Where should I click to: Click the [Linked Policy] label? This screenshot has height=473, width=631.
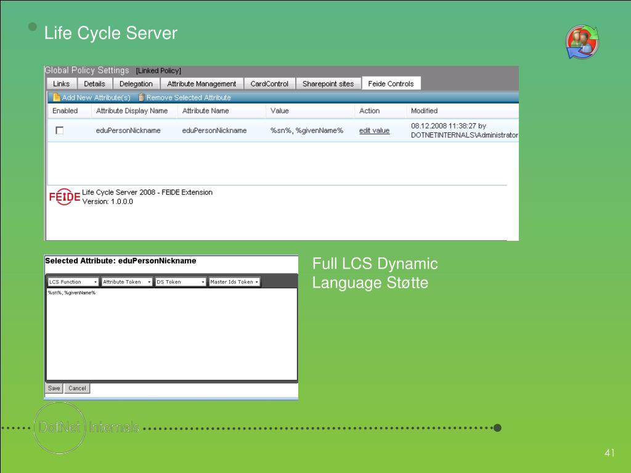pyautogui.click(x=158, y=71)
